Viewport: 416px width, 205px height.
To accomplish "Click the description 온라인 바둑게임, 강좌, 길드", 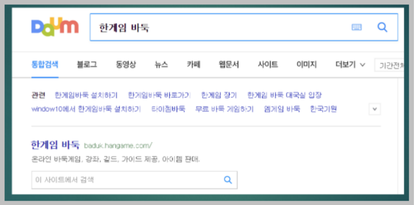I will pyautogui.click(x=116, y=159).
